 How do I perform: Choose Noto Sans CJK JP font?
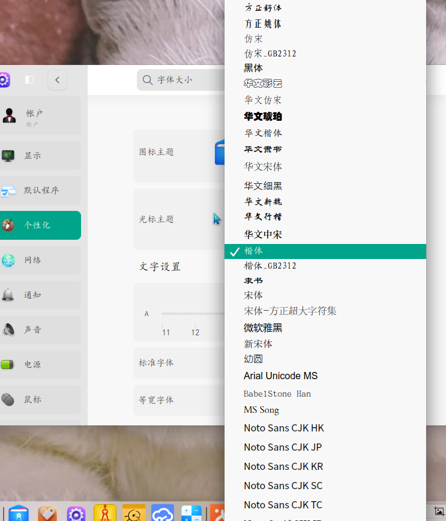325,448
